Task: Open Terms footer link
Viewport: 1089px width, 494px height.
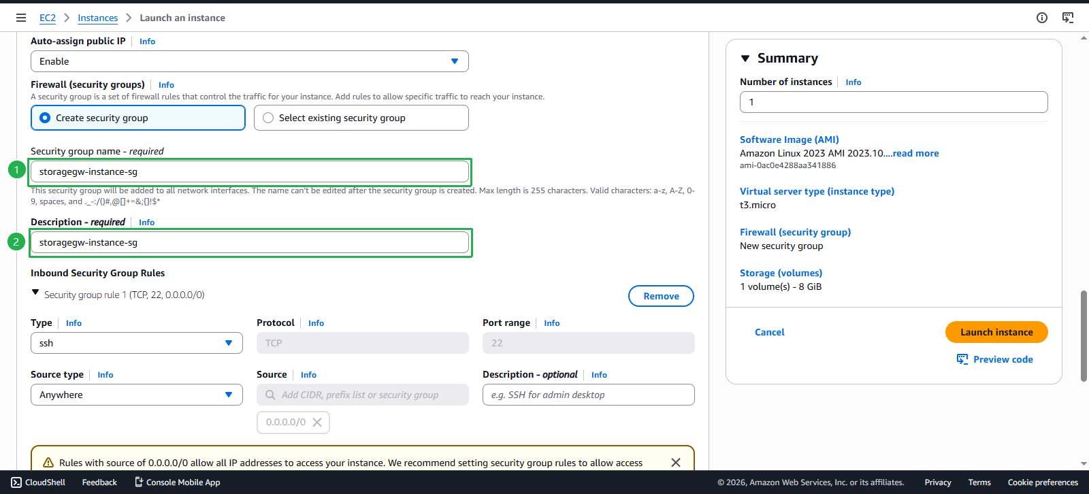Action: click(979, 482)
